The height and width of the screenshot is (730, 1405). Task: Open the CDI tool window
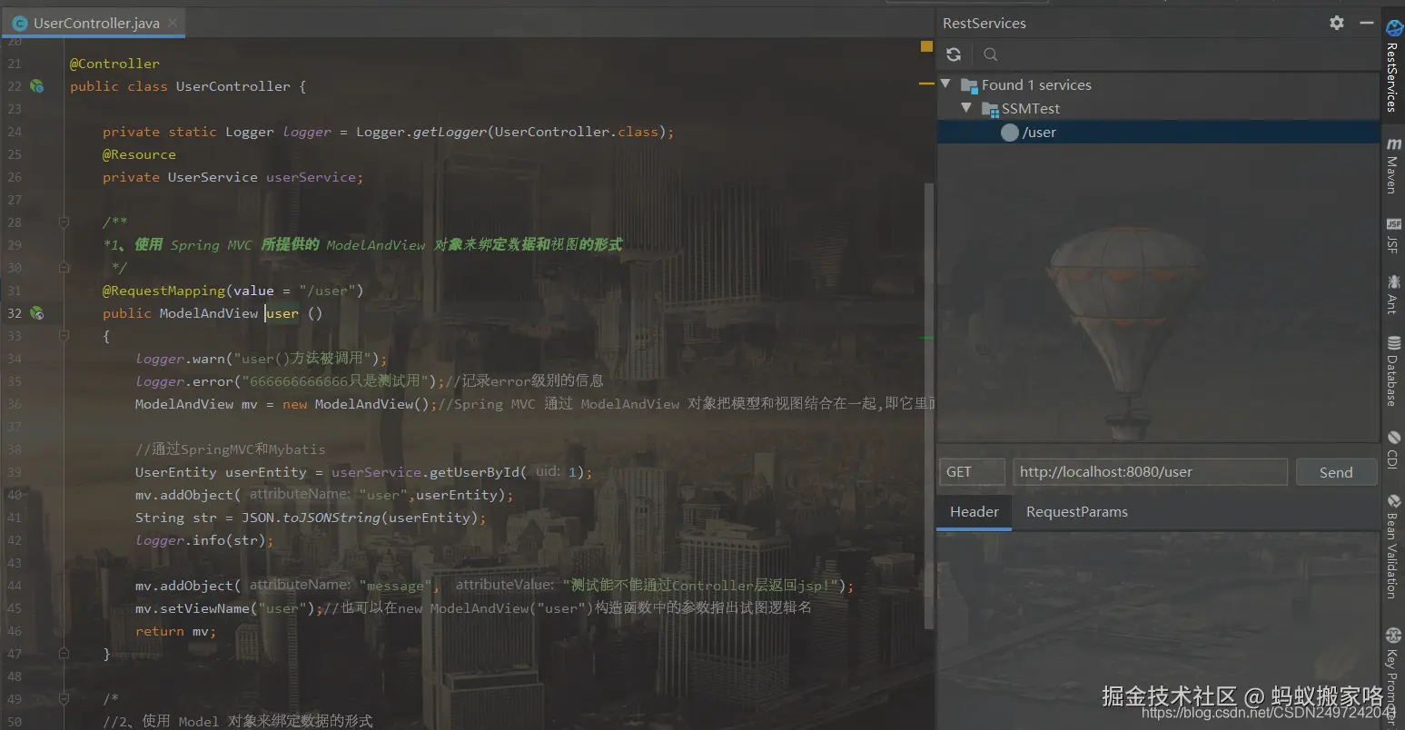click(x=1392, y=450)
